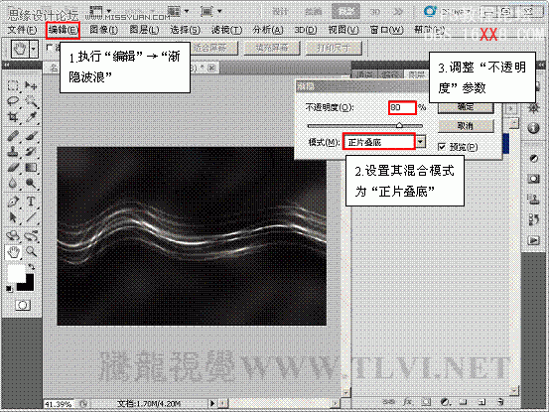Click the 取消 button in Fade dialog
This screenshot has height=412, width=549.
[466, 126]
